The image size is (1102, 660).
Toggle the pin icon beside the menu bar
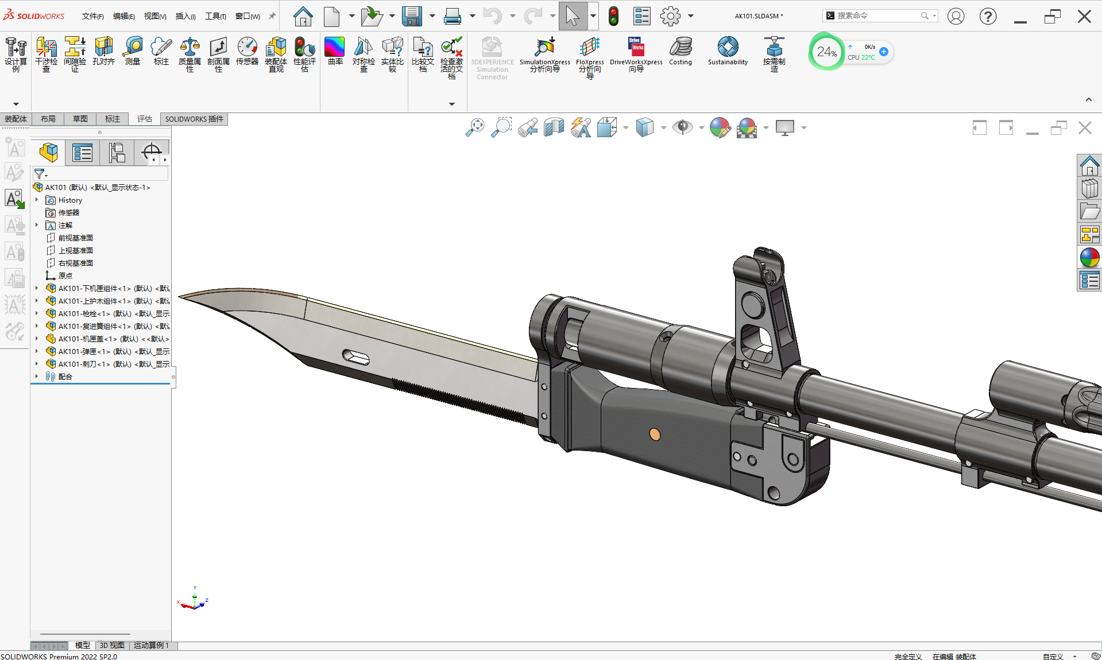point(272,16)
